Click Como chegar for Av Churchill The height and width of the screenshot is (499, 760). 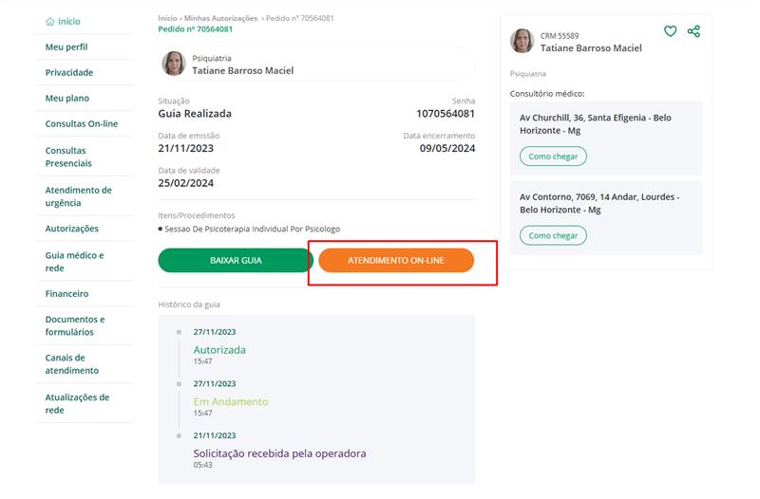click(553, 157)
